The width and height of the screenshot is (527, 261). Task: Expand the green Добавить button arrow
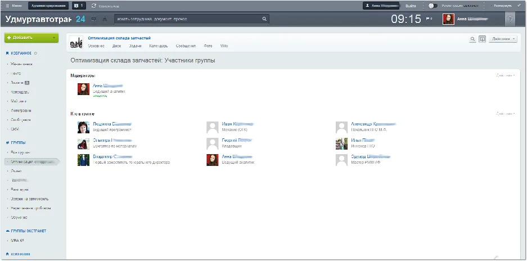click(54, 38)
